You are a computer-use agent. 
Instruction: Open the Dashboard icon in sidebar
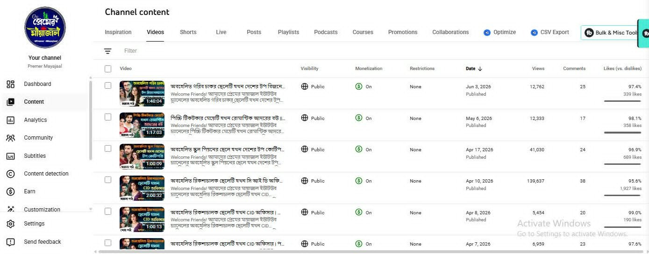coord(10,85)
